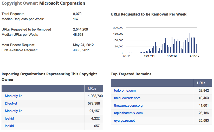Open the Marketly llc entry with 21,157 URLs

coord(14,111)
